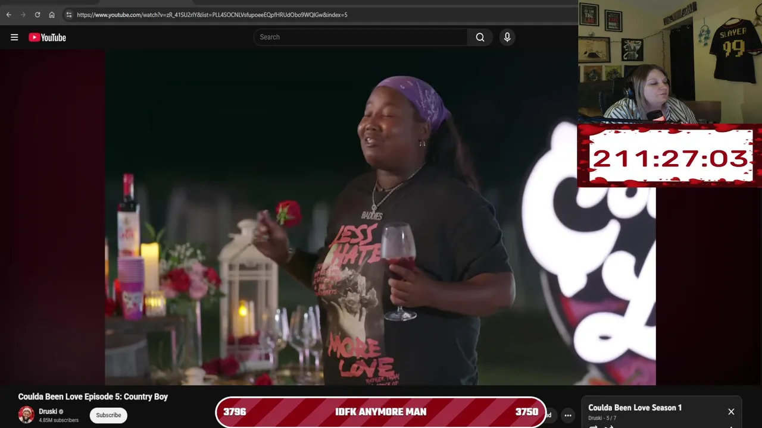762x428 pixels.
Task: Close the Coulda Been Love Season 1 playlist panel
Action: point(731,411)
